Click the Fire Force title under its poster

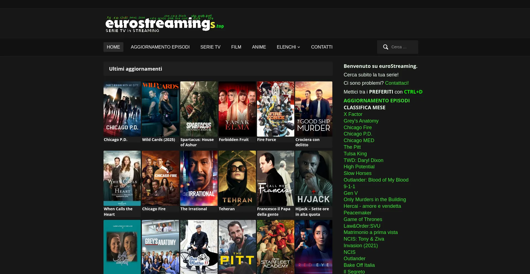point(266,140)
